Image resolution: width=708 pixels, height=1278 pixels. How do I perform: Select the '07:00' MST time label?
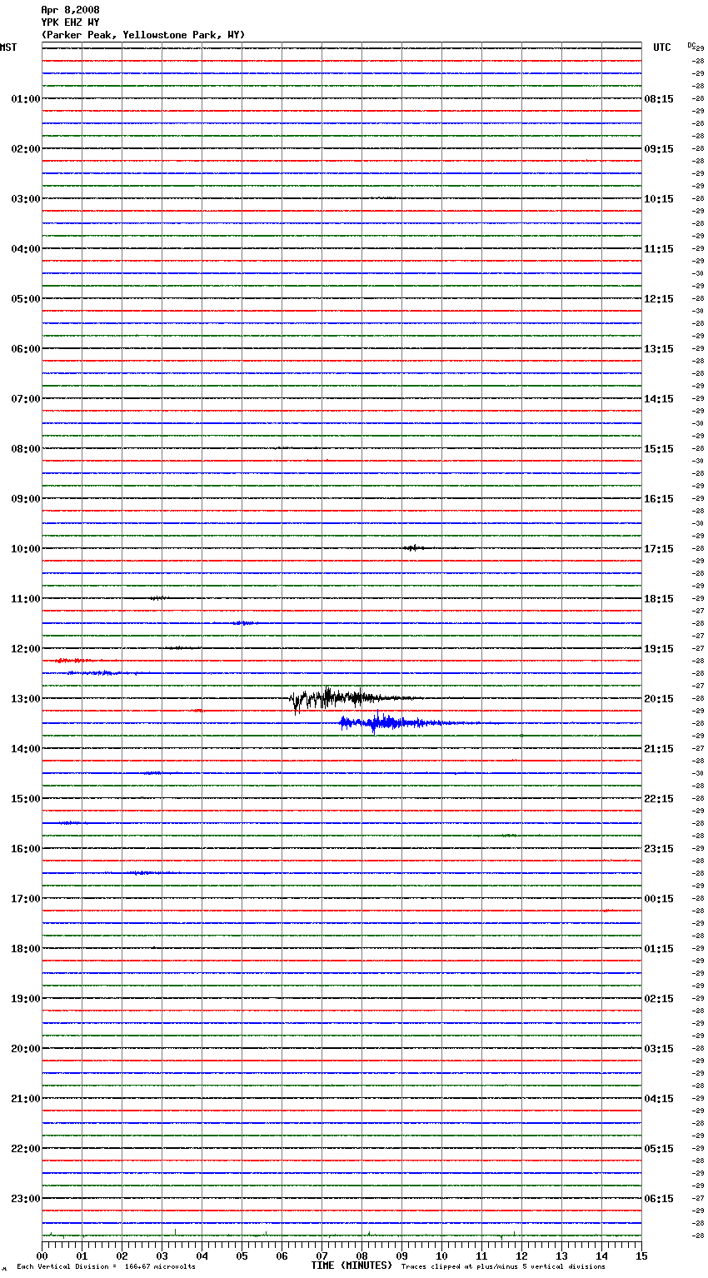tap(26, 399)
